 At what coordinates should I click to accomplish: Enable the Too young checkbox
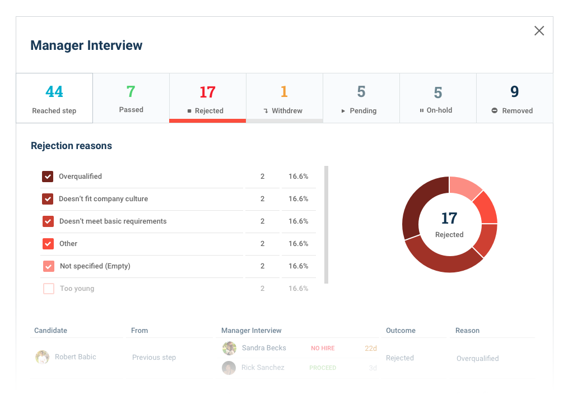coord(49,289)
